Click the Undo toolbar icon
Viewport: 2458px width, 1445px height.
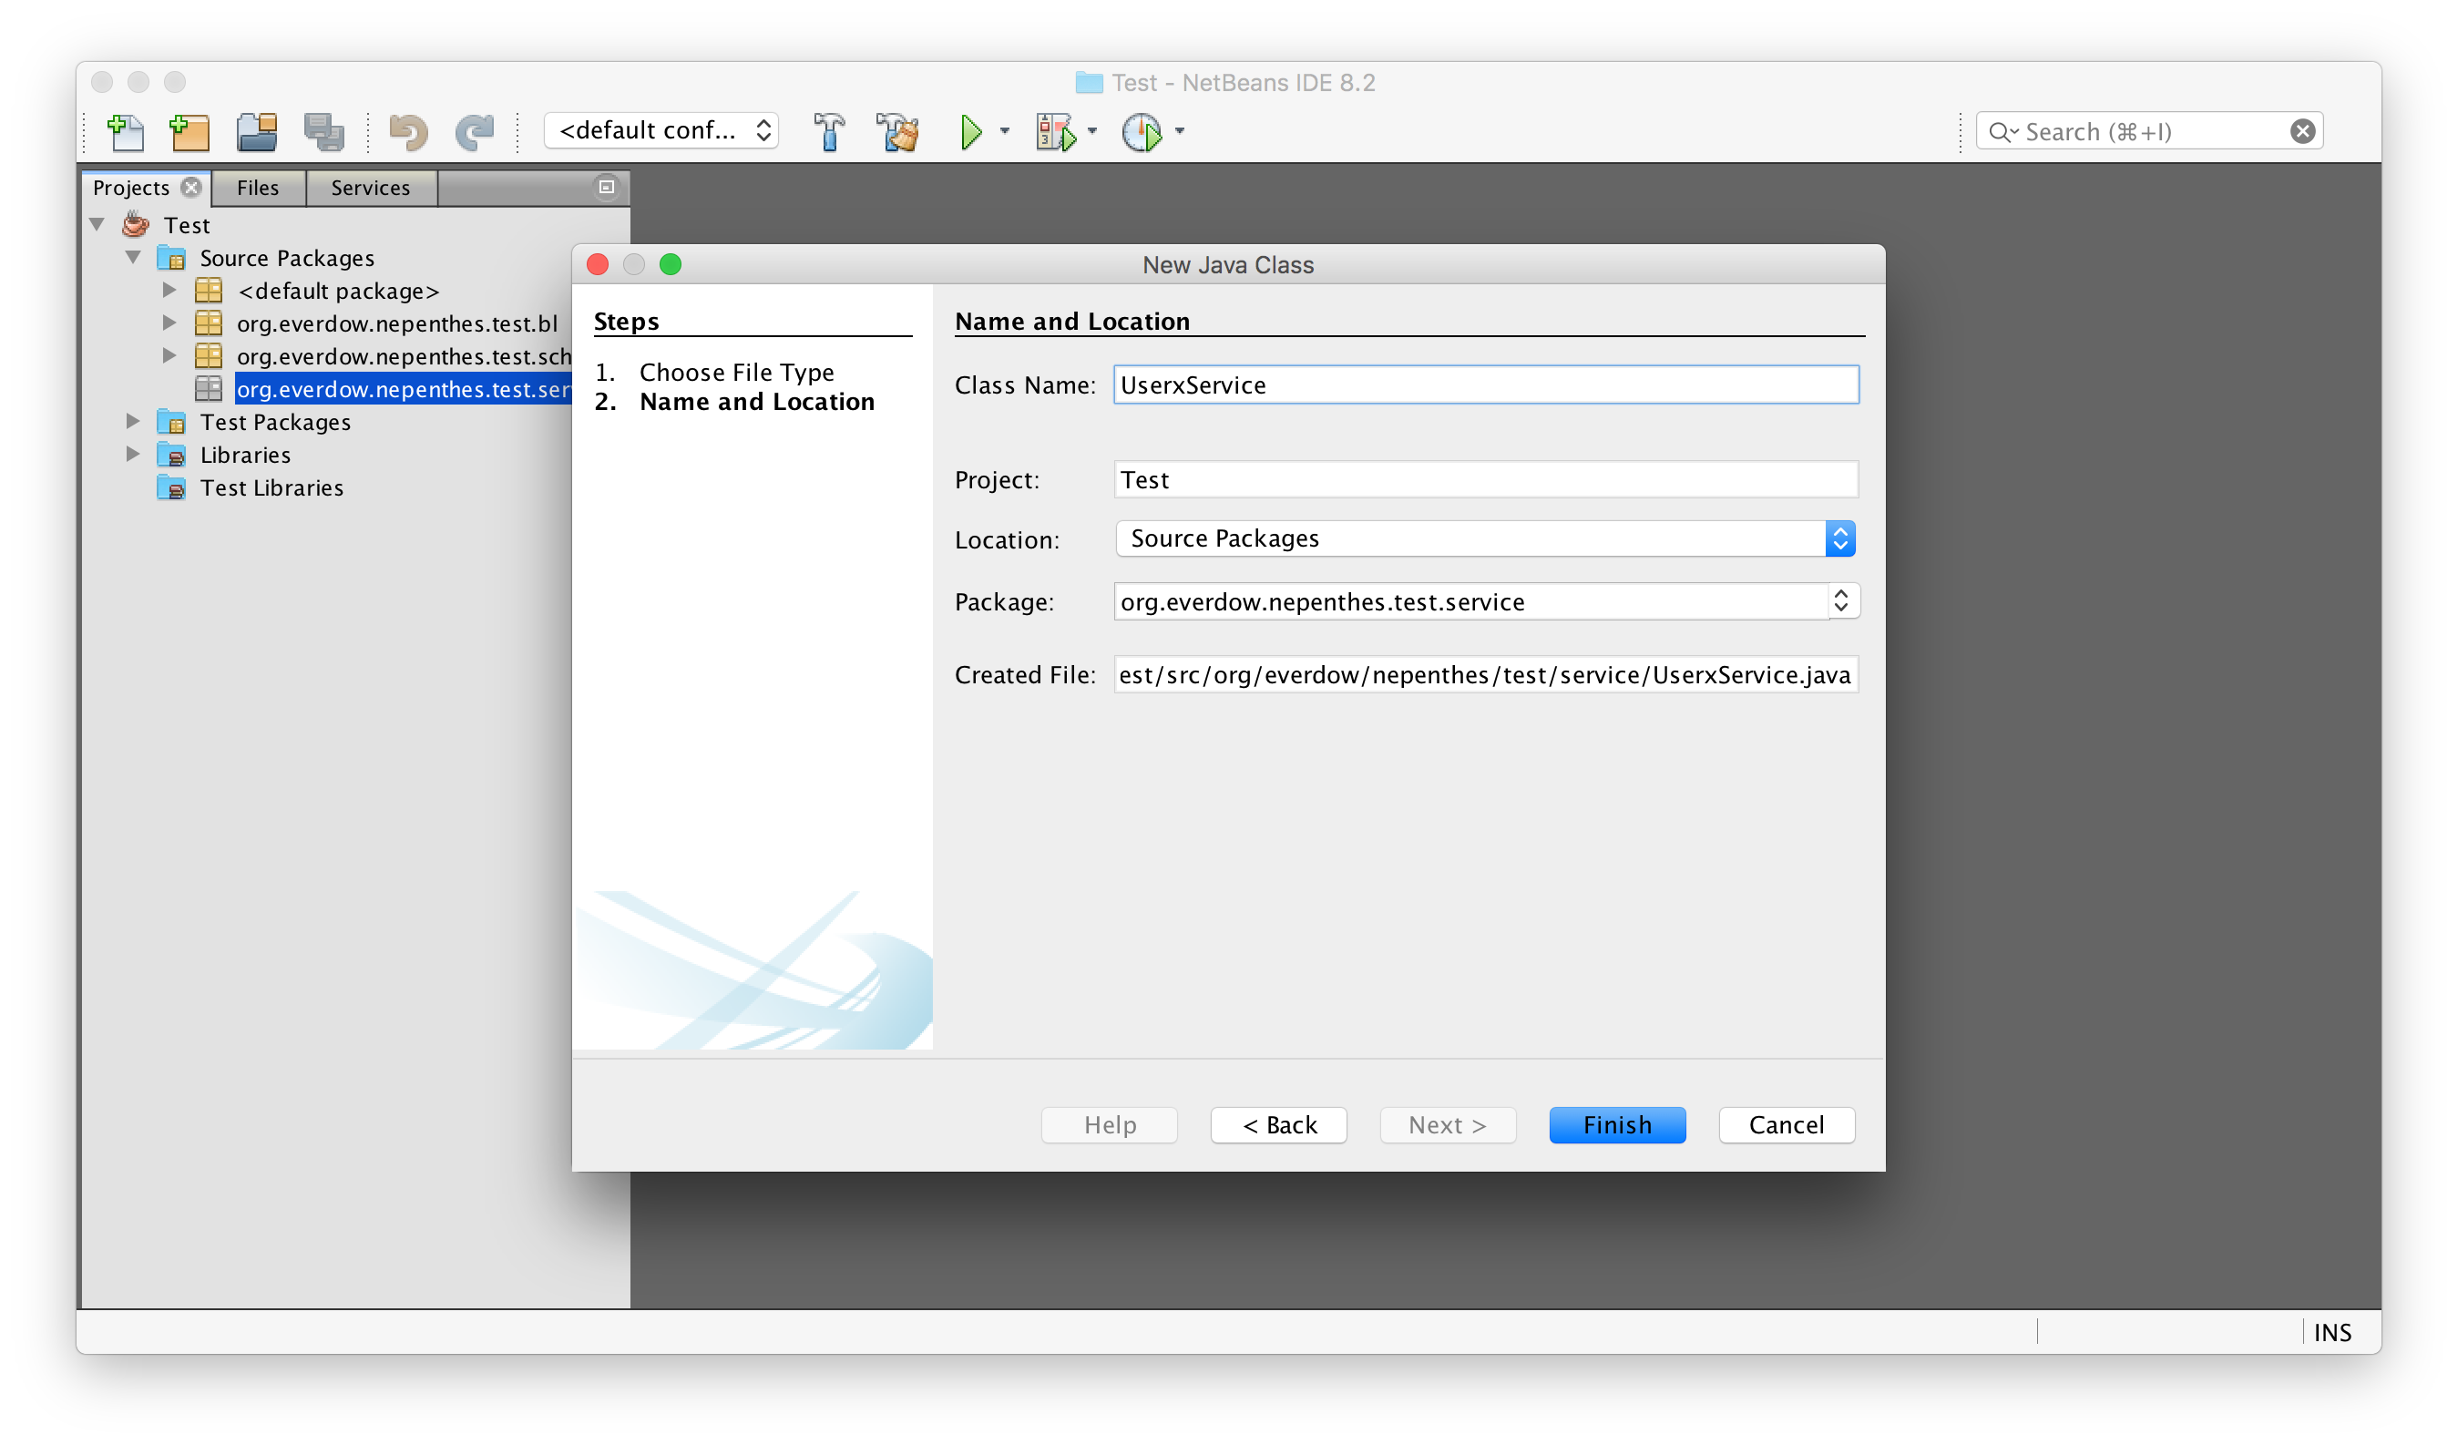coord(408,132)
